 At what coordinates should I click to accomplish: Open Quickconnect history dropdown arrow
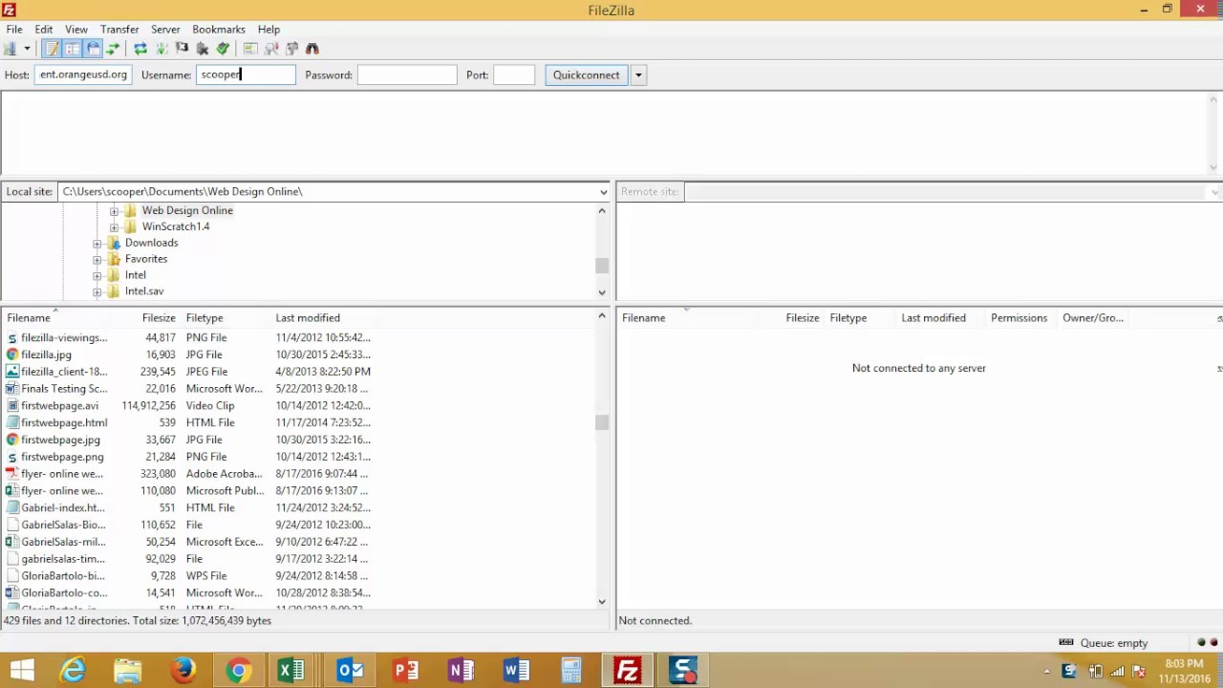pos(638,75)
